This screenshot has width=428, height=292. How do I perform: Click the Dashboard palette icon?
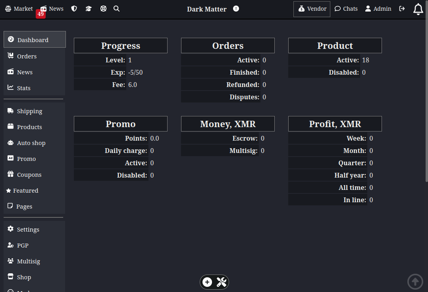click(x=11, y=39)
